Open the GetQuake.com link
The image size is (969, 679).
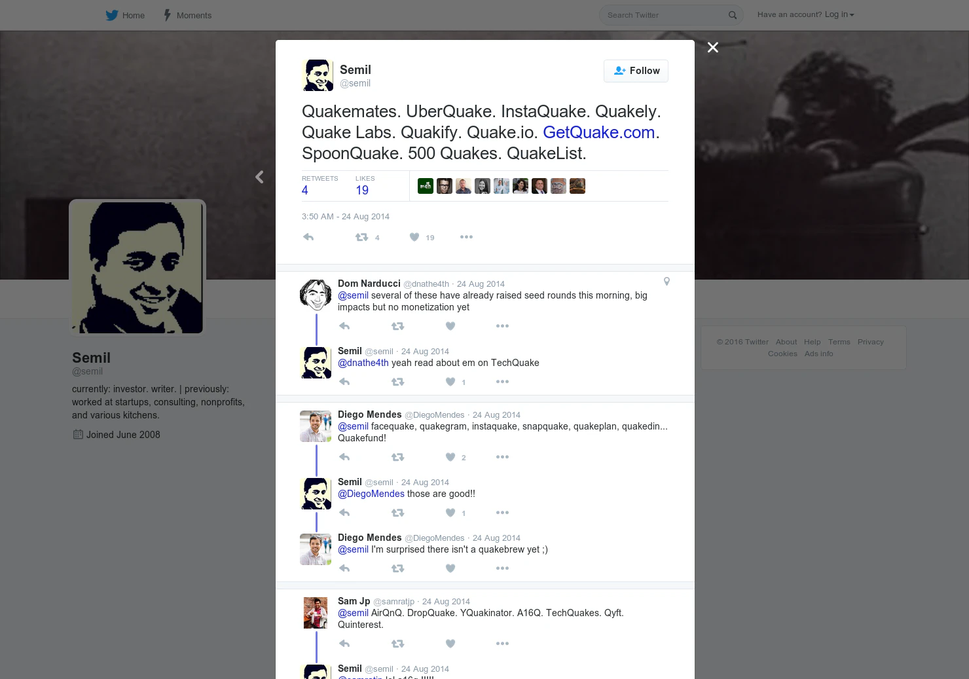(599, 132)
